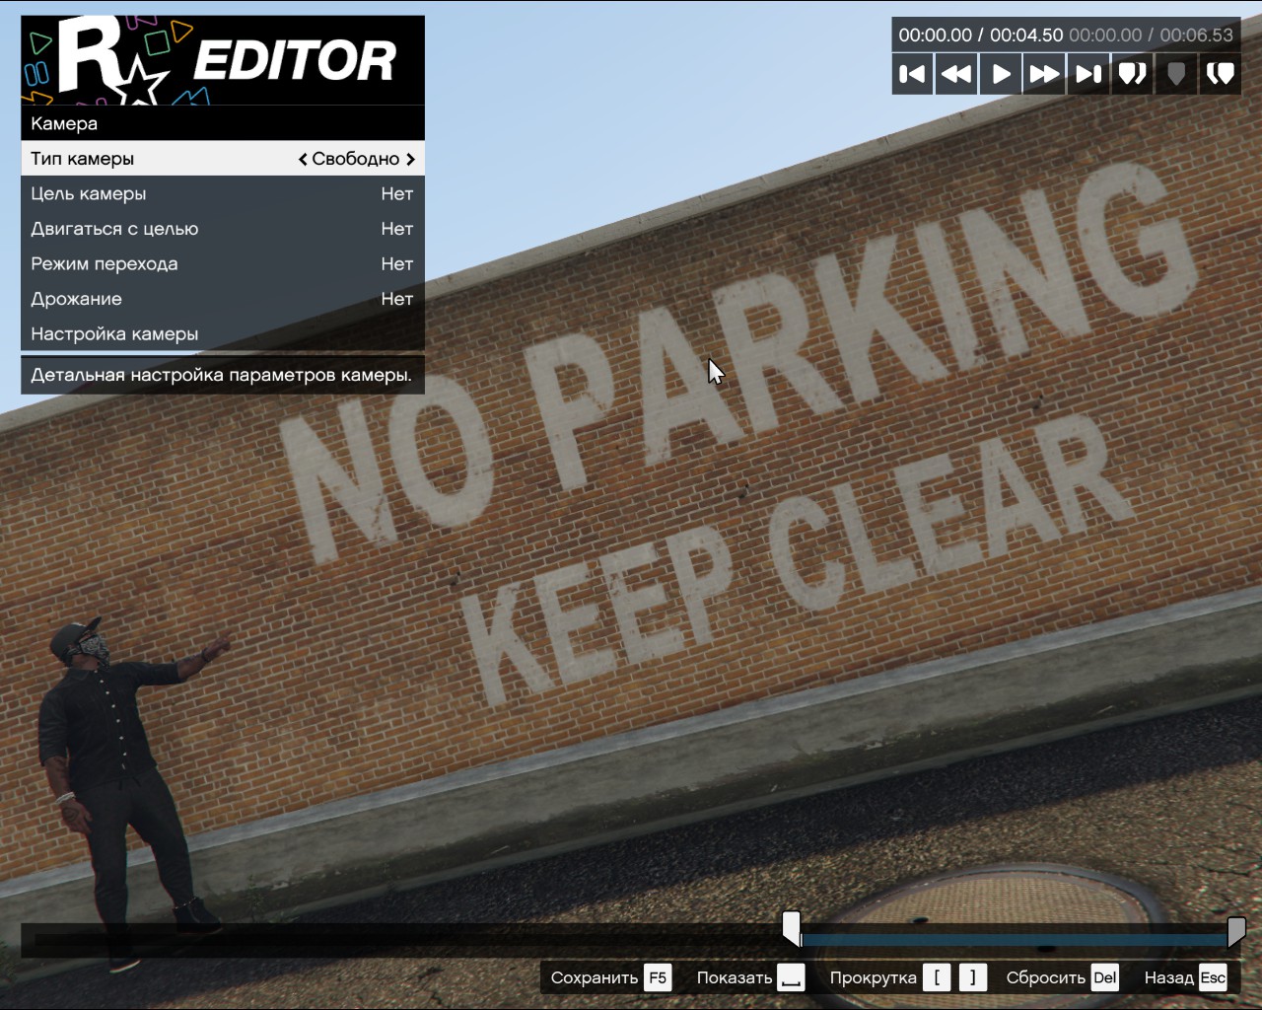Screen dimensions: 1262x1010
Task: Select next camera type with right arrow
Action: coord(410,159)
